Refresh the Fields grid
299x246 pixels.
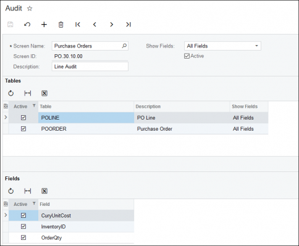point(11,191)
